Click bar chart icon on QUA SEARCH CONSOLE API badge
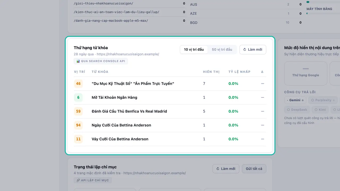Screen dimensions: 340x191 (78, 61)
